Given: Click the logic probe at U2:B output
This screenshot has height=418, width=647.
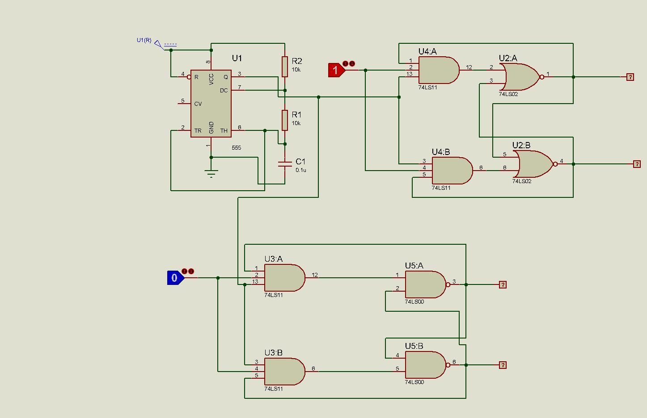Looking at the screenshot, I should point(637,163).
